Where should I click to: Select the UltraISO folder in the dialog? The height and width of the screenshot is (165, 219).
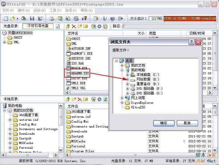[x=138, y=107]
